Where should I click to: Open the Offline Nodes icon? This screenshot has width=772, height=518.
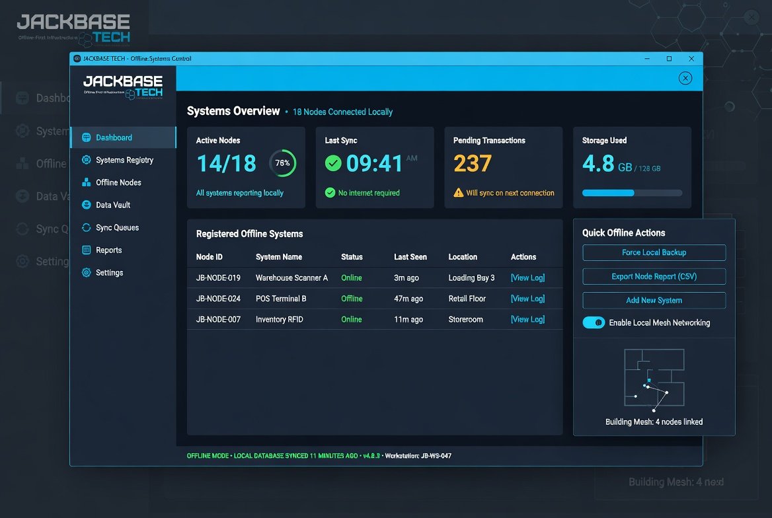click(x=86, y=182)
